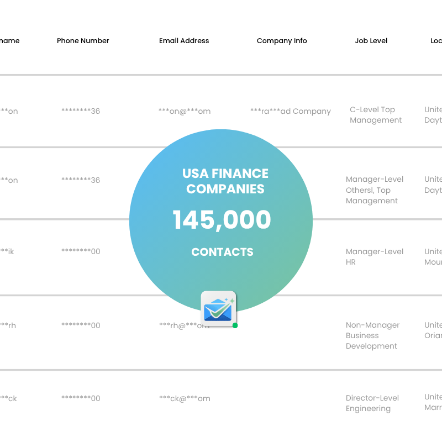
Task: Select the Manager-Level HR cell
Action: click(375, 257)
